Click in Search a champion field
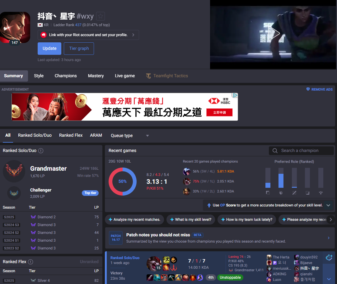 pos(301,151)
